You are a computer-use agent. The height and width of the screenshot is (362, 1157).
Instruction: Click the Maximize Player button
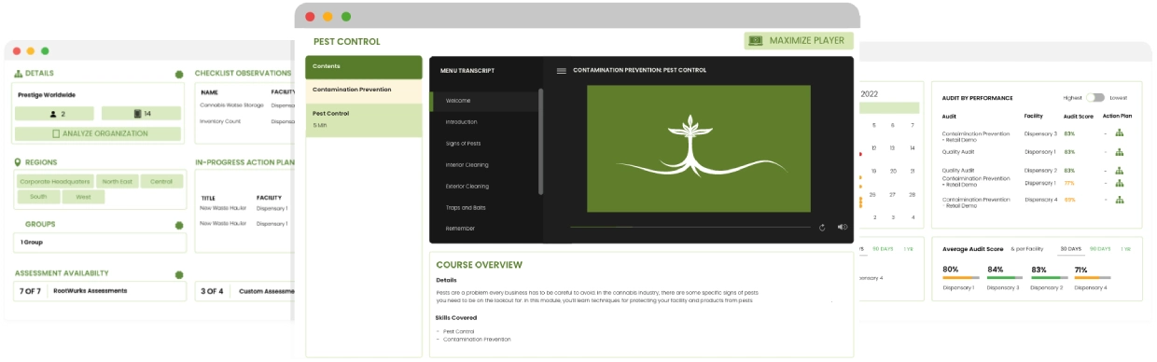click(799, 41)
